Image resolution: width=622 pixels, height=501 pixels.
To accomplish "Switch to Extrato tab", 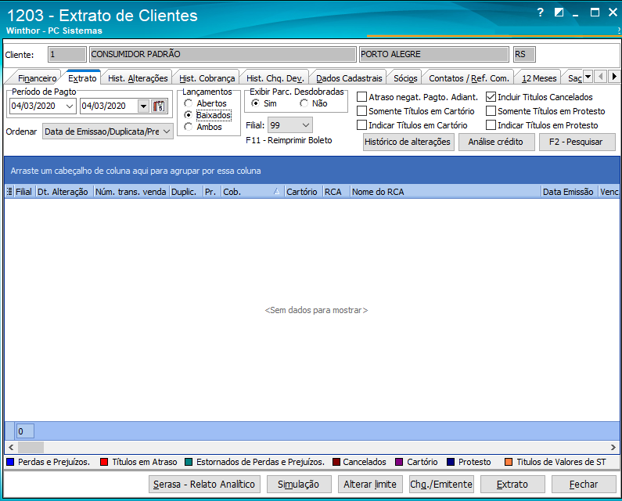I will (x=82, y=77).
